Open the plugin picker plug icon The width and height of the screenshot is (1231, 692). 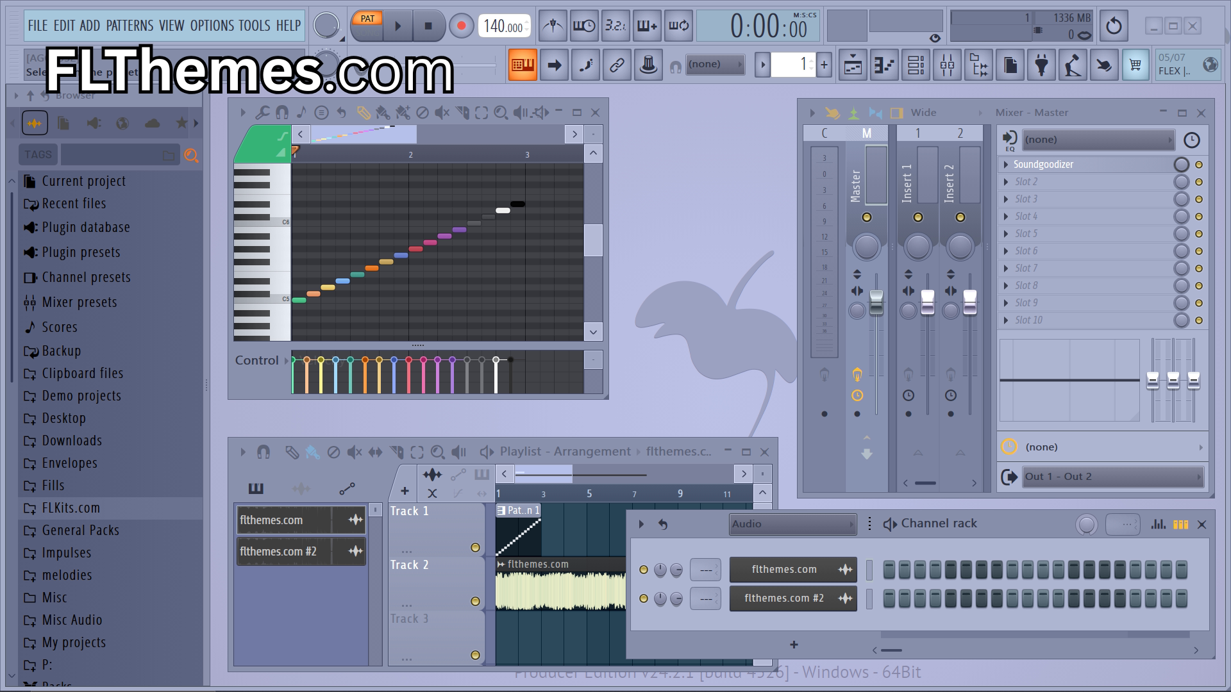tap(1041, 65)
